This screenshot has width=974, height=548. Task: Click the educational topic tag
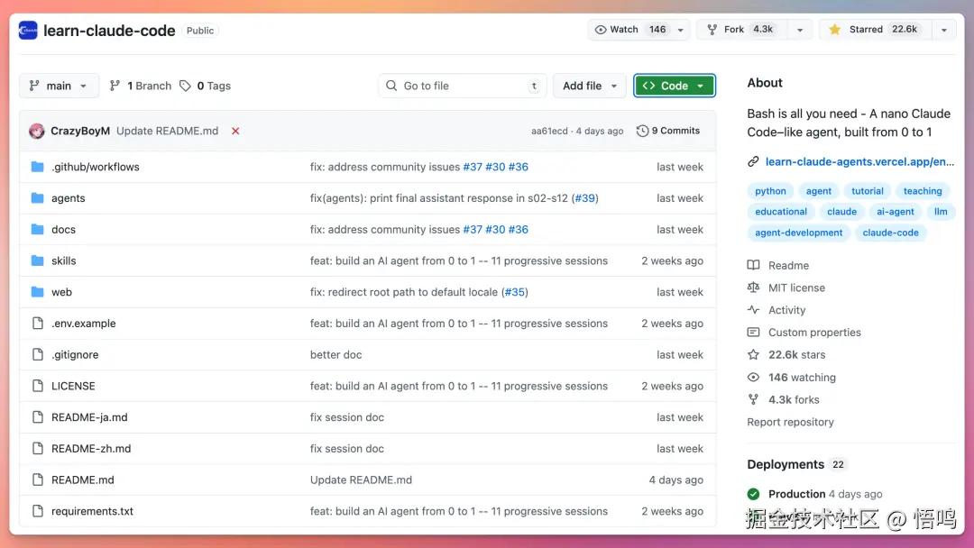pyautogui.click(x=781, y=212)
